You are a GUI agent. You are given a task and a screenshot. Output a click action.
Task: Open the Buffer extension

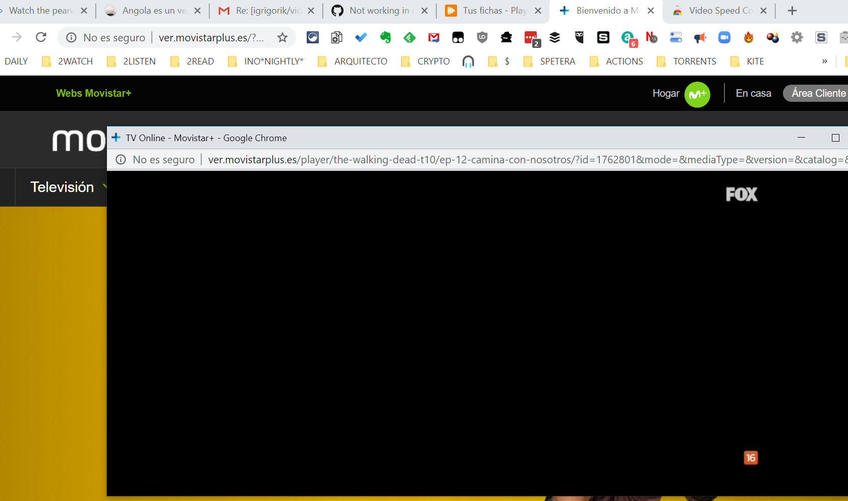[x=555, y=37]
